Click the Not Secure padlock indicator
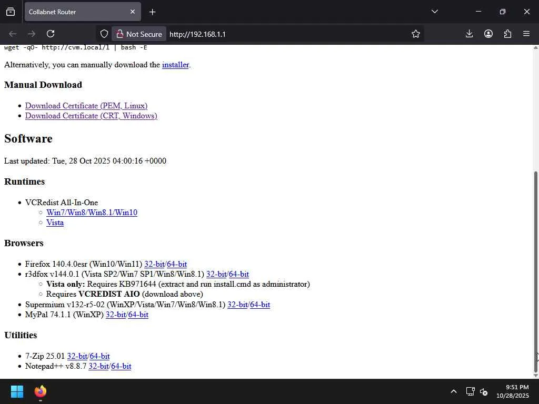 [139, 34]
